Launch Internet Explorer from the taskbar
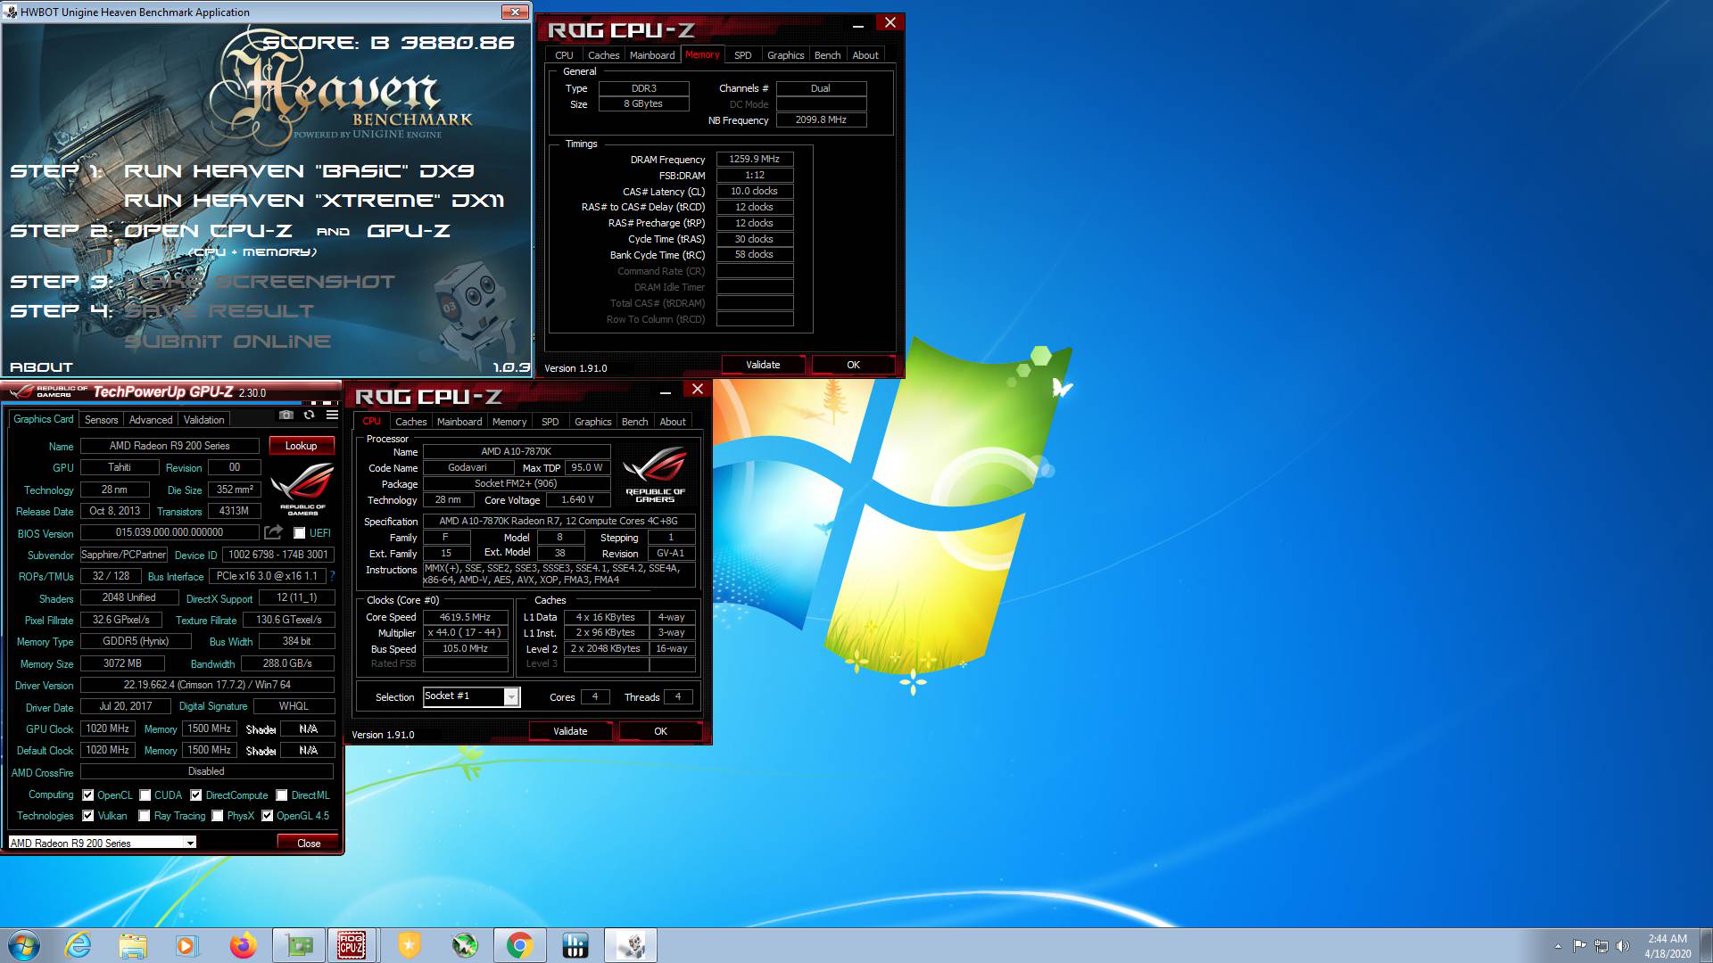 79,945
